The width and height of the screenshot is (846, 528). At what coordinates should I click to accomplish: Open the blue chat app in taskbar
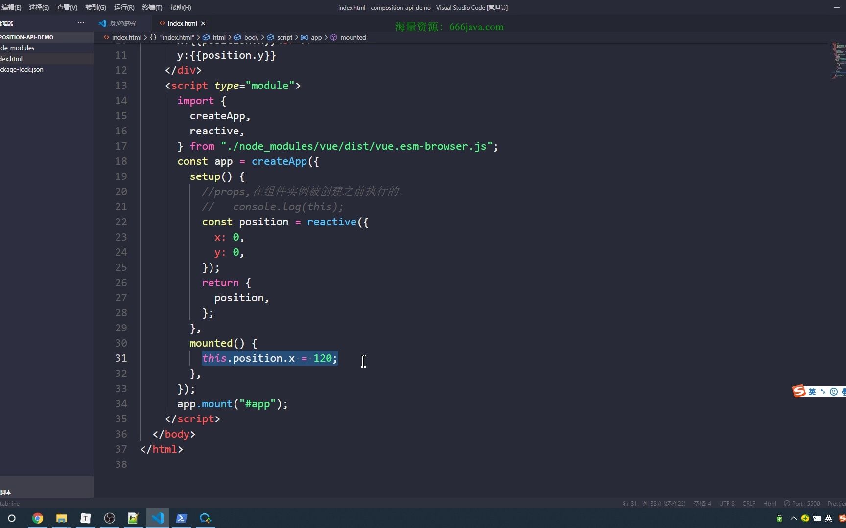[x=205, y=518]
